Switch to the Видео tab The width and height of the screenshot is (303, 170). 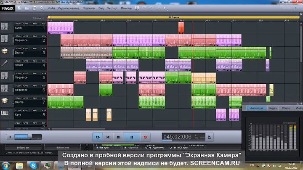[273, 108]
